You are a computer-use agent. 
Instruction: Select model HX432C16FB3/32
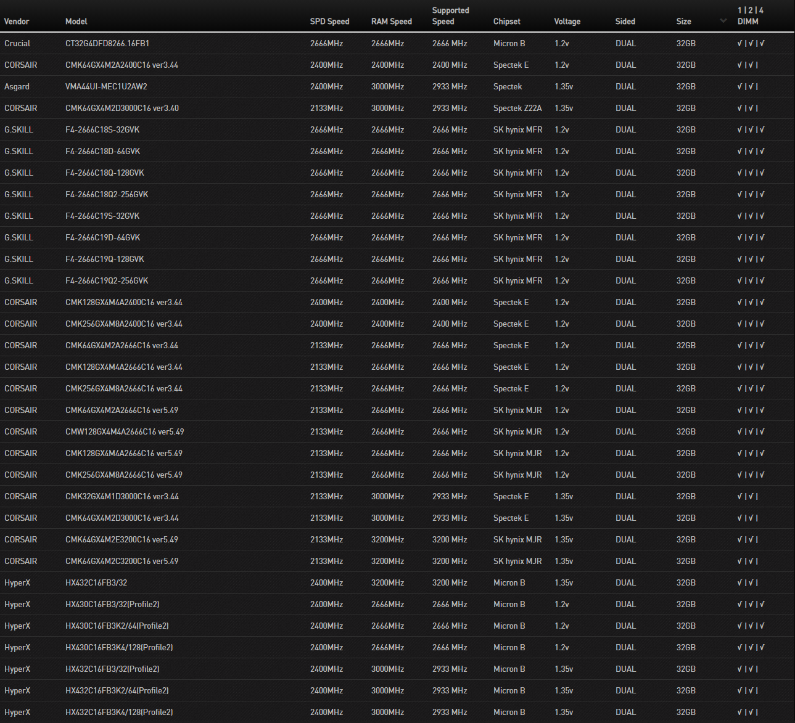(96, 583)
